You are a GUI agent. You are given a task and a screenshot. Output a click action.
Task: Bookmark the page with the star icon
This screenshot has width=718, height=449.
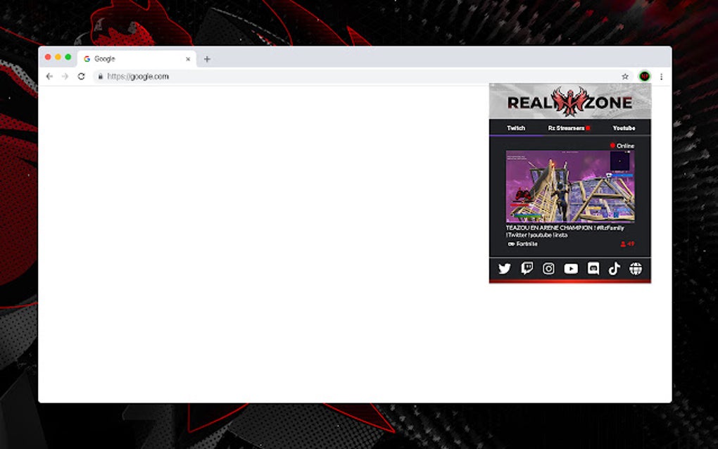pos(625,75)
